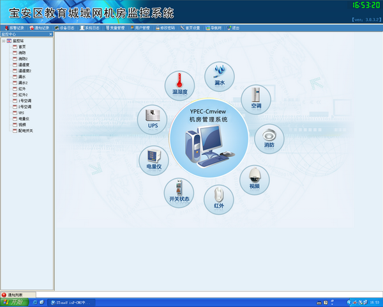The width and height of the screenshot is (383, 307).
Task: Select the 消防 fire alarm icon
Action: pos(269,138)
